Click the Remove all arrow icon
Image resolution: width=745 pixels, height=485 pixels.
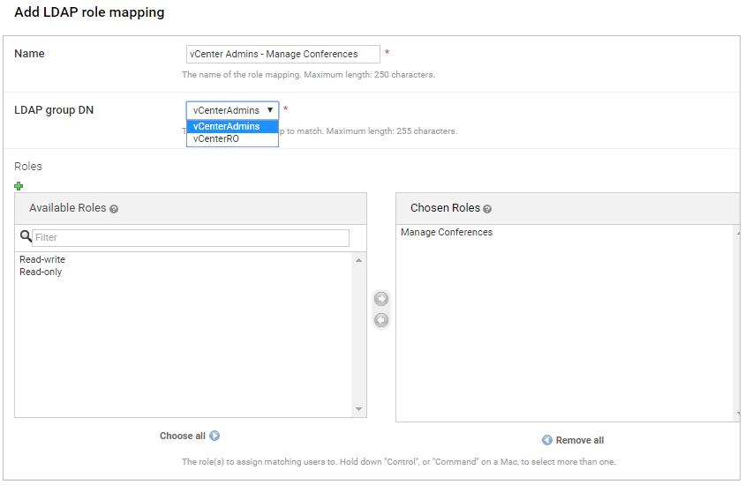tap(547, 440)
